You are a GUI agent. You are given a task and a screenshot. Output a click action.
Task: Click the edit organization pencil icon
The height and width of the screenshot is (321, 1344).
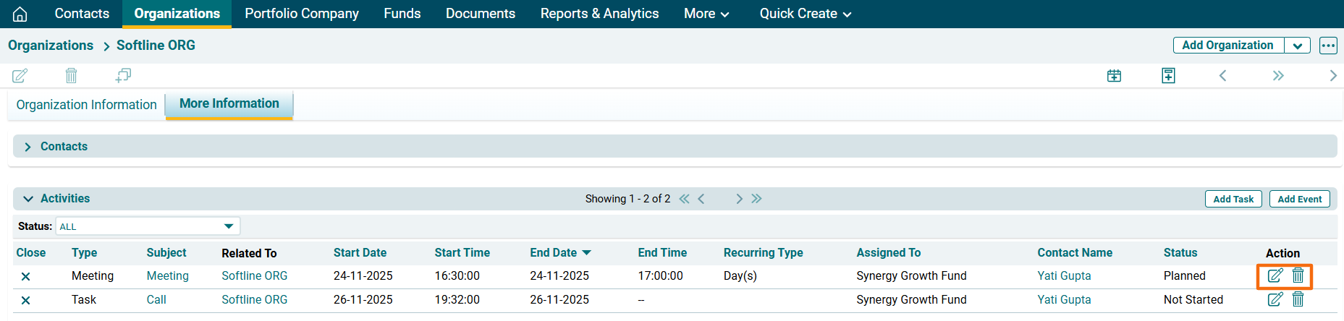tap(20, 75)
